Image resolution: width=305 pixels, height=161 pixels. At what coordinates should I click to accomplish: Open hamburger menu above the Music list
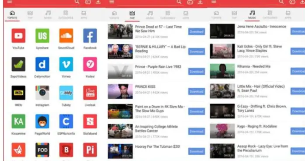pyautogui.click(x=214, y=2)
